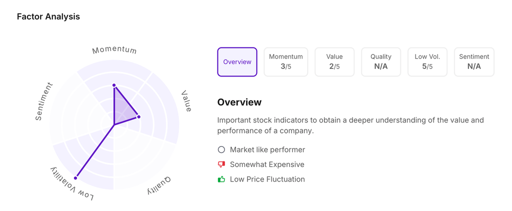Click the "Market like performer" indicator text

(267, 149)
